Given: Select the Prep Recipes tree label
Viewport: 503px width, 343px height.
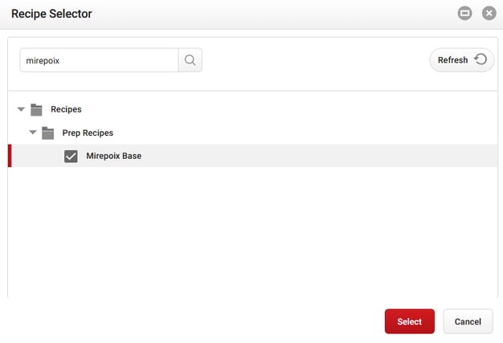Looking at the screenshot, I should click(x=88, y=133).
